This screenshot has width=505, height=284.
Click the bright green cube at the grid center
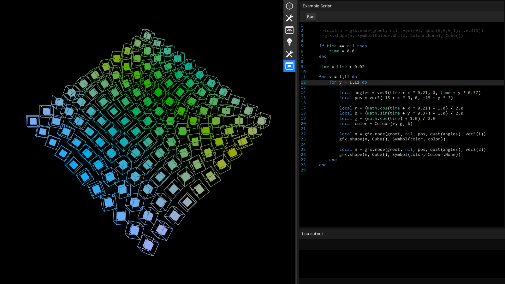[x=158, y=92]
